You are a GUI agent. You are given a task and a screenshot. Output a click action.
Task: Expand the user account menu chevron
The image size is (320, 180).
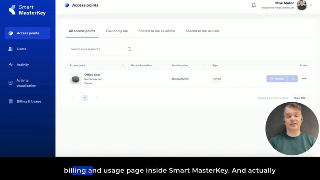pyautogui.click(x=311, y=5)
